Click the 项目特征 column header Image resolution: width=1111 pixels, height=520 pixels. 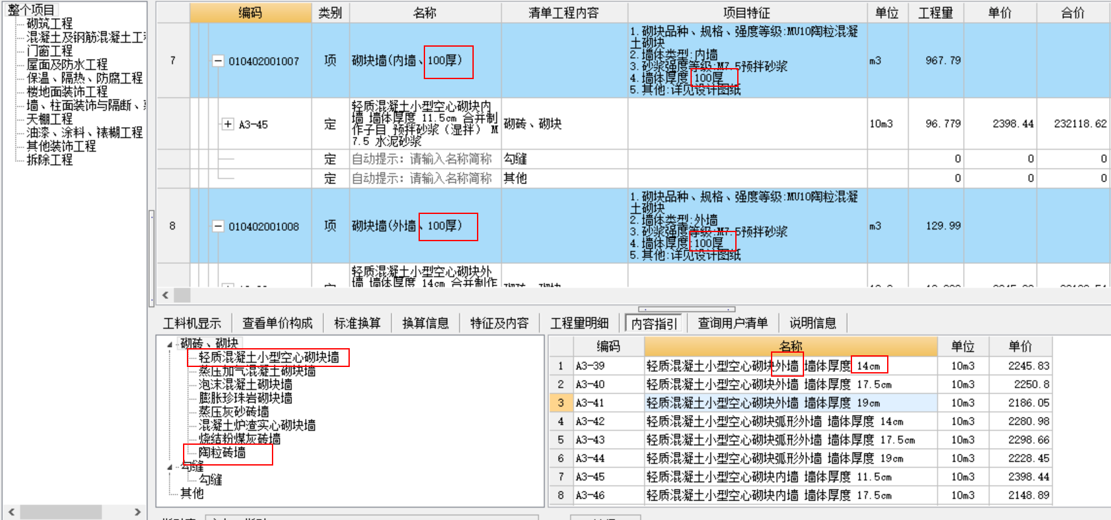tap(747, 12)
